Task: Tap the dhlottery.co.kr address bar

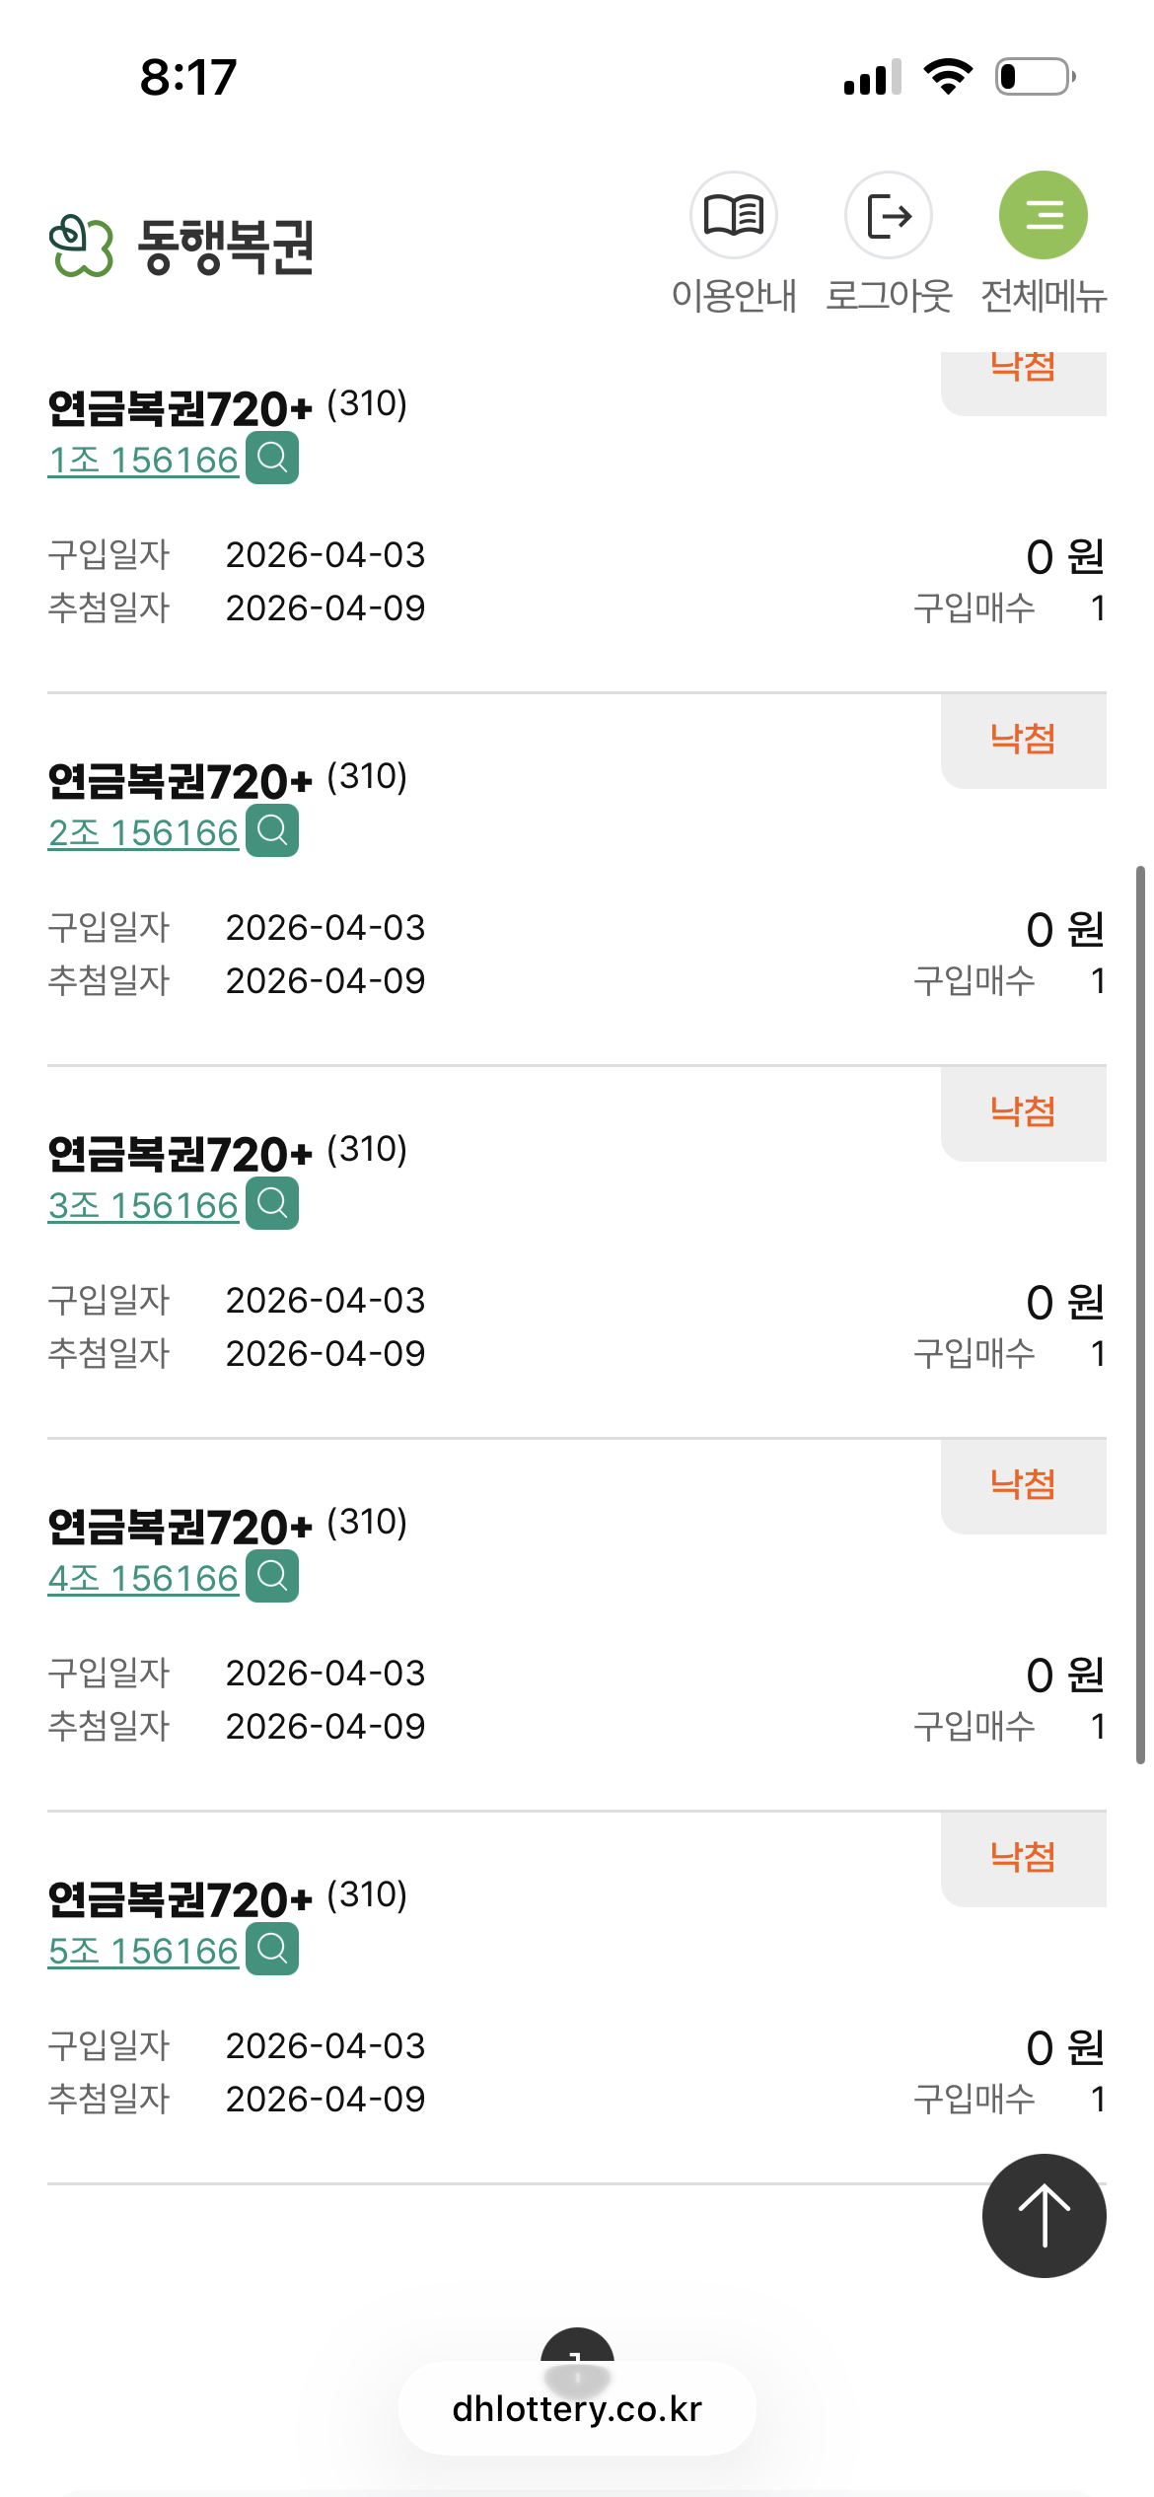Action: click(577, 2409)
